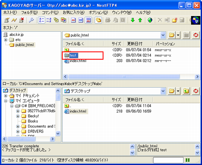Click the overlapping yellow squares icon
Screen dimensions: 202x165
click(56, 20)
